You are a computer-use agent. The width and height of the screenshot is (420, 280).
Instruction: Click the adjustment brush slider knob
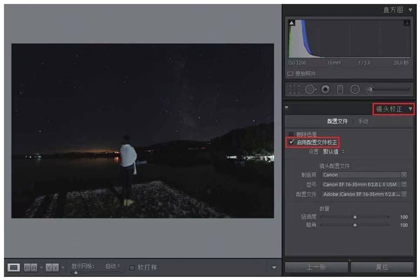tap(370, 89)
